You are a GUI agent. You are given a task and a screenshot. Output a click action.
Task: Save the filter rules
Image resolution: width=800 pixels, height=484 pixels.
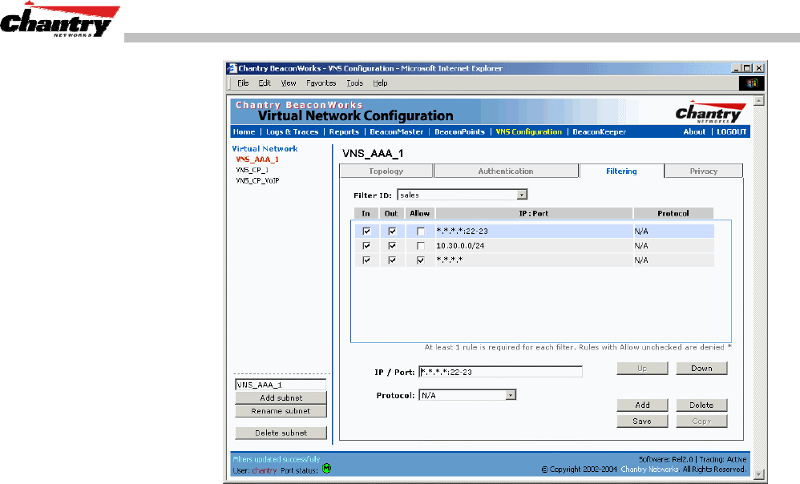[642, 421]
